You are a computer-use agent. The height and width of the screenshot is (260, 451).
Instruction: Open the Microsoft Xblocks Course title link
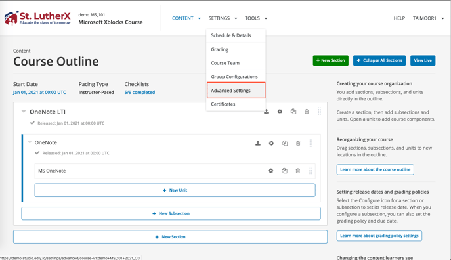pyautogui.click(x=110, y=22)
